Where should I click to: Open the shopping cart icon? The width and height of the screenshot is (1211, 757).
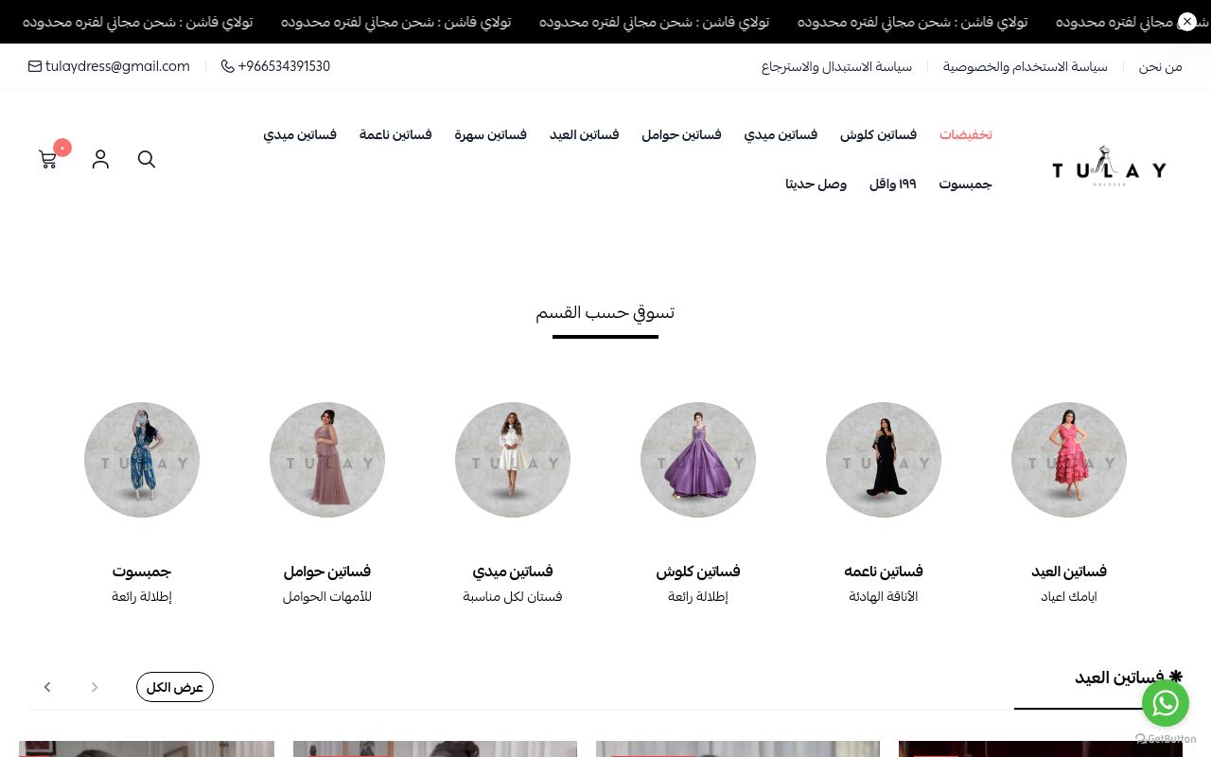(48, 159)
